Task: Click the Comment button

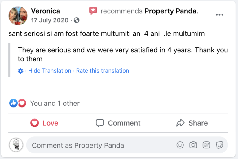Action: pos(118,123)
